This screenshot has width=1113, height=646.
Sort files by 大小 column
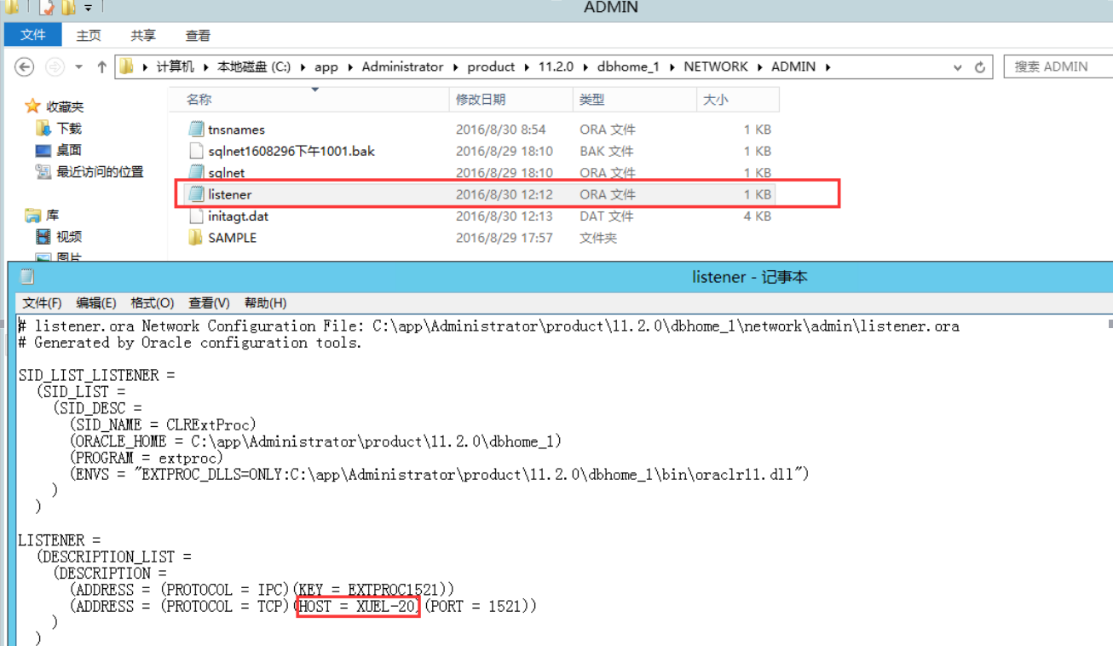click(x=737, y=100)
